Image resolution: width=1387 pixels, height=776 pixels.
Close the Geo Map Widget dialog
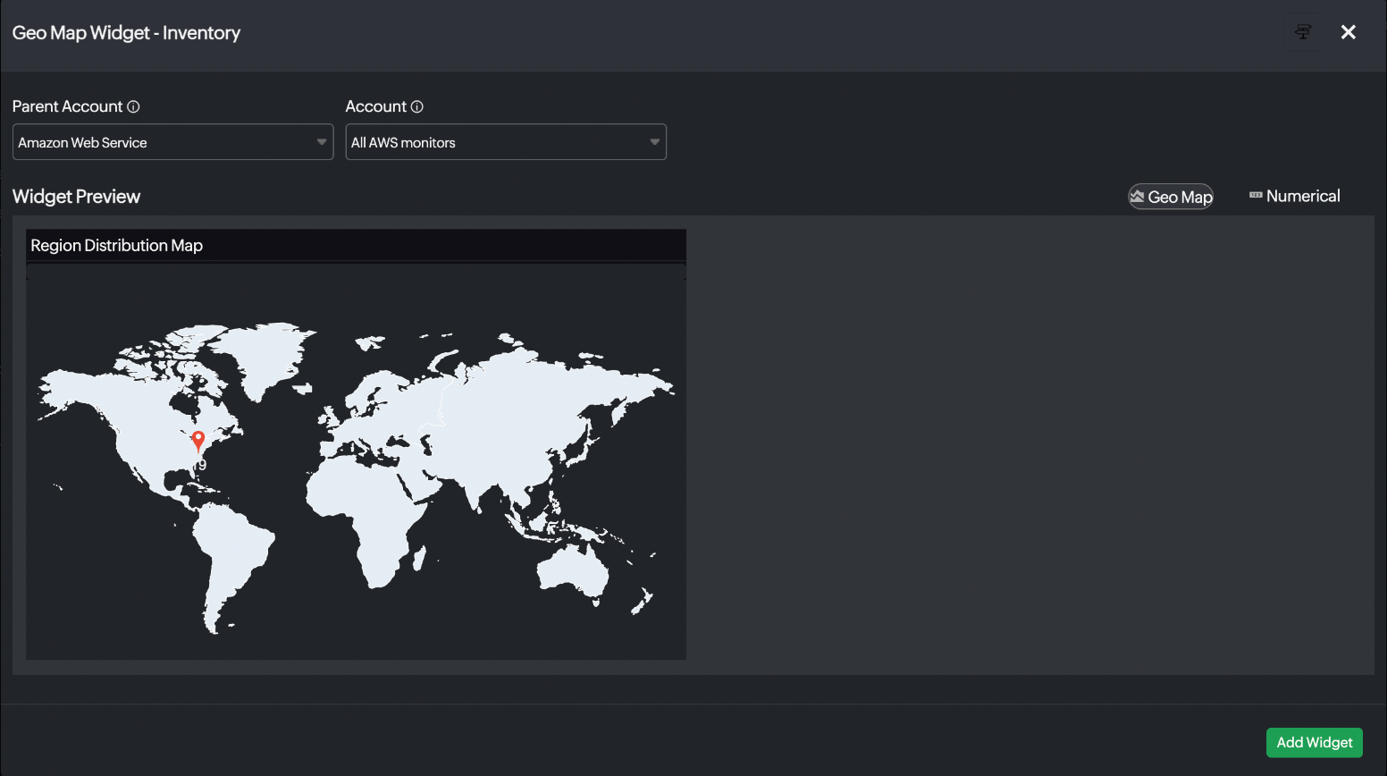[x=1348, y=32]
